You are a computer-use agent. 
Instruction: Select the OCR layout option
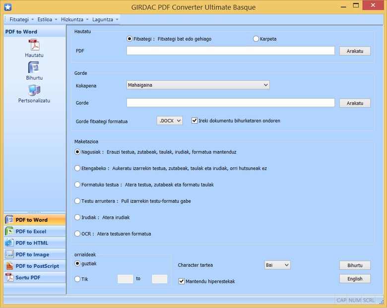click(77, 234)
